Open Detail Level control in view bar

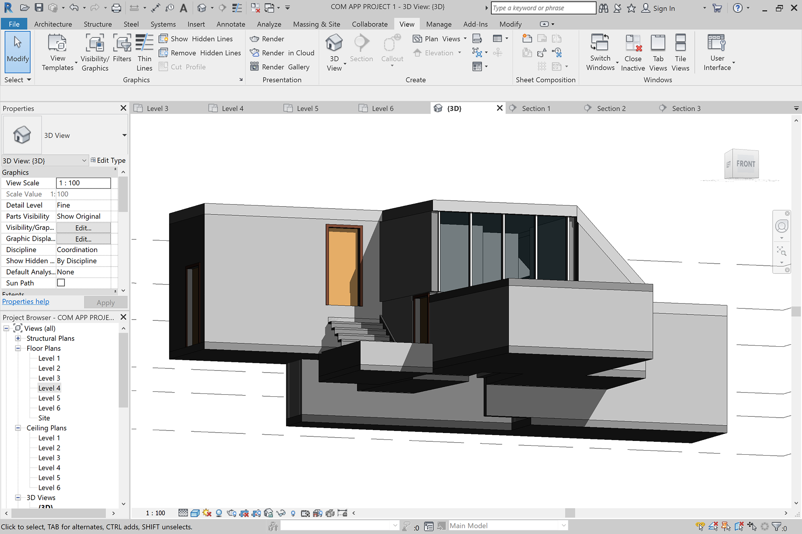183,513
